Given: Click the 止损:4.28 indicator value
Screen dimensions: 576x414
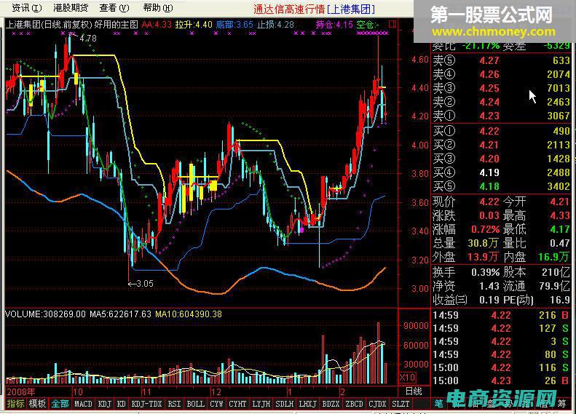Looking at the screenshot, I should 275,25.
